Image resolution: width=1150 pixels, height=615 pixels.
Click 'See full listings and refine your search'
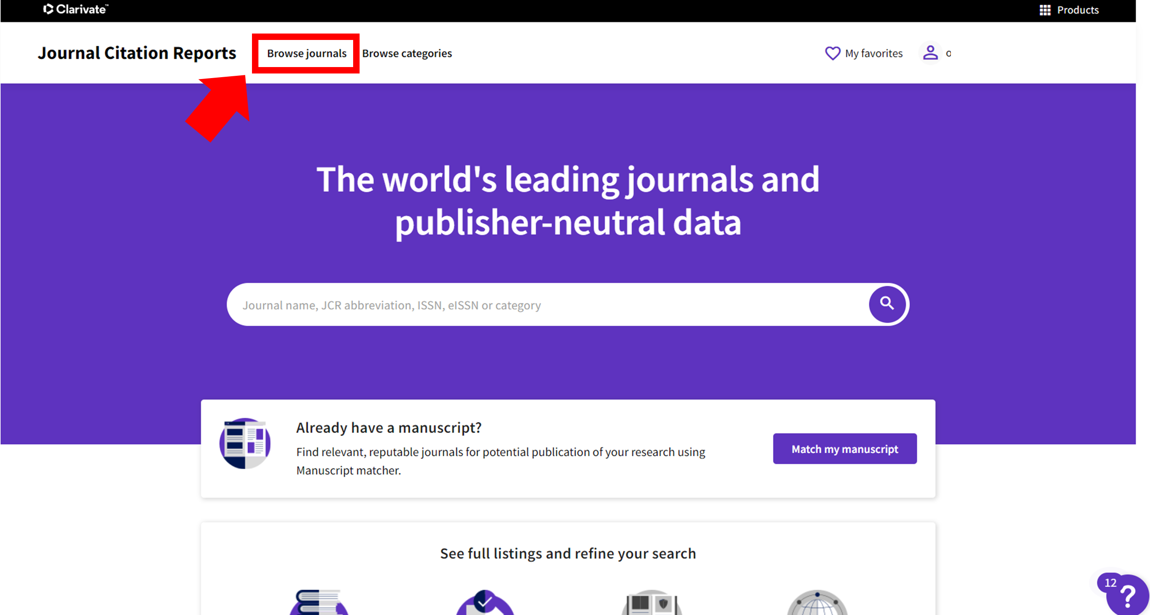pos(568,553)
